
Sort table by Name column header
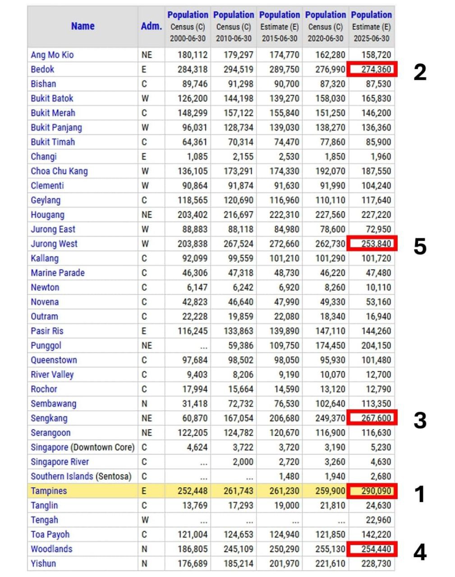pyautogui.click(x=83, y=26)
